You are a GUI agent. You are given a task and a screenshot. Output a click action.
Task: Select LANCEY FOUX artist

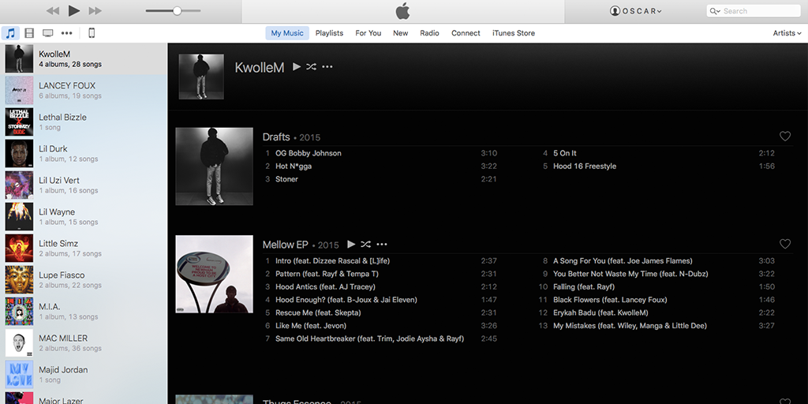coord(84,90)
